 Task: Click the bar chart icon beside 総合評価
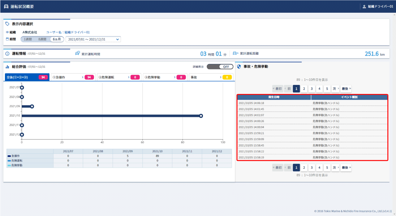point(7,67)
